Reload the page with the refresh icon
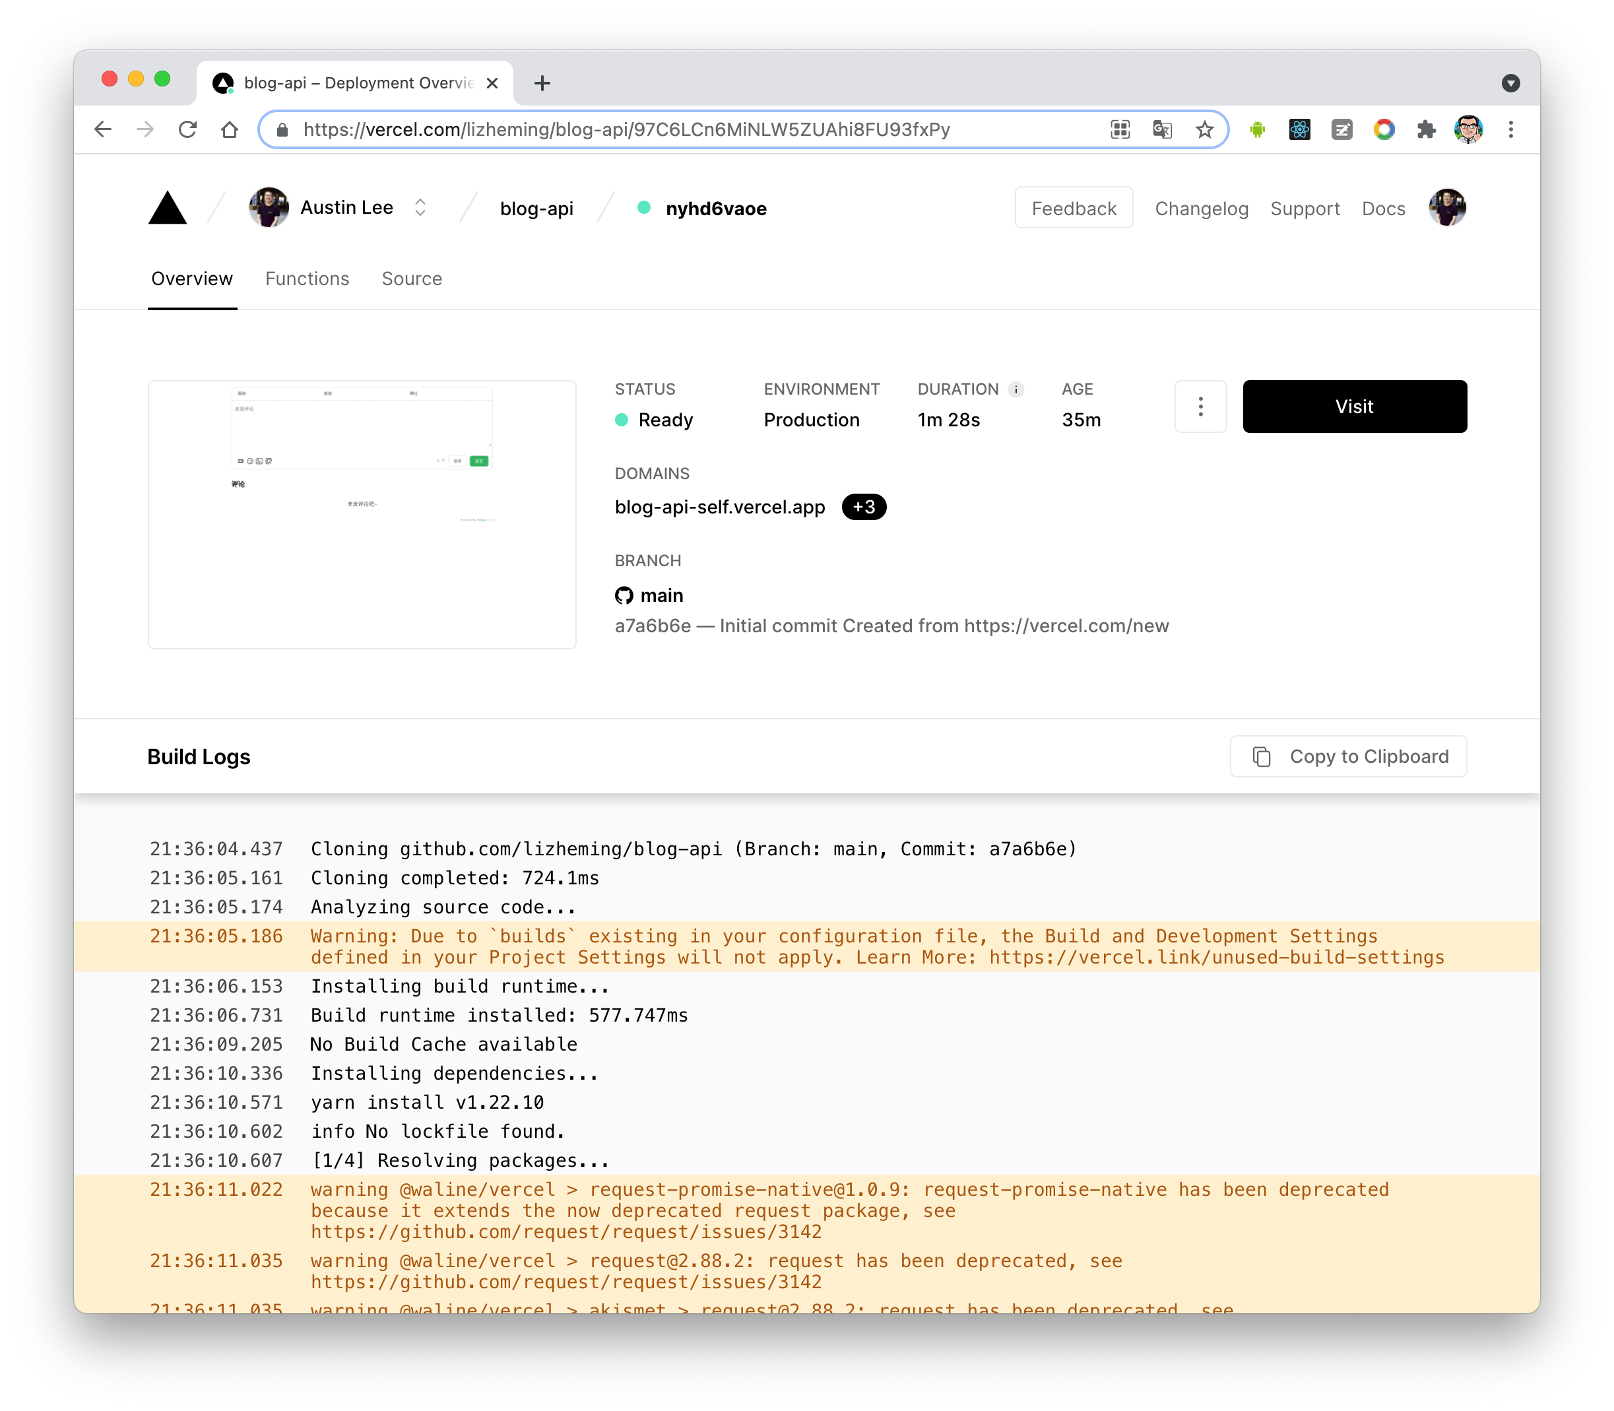Image resolution: width=1614 pixels, height=1411 pixels. pyautogui.click(x=187, y=130)
